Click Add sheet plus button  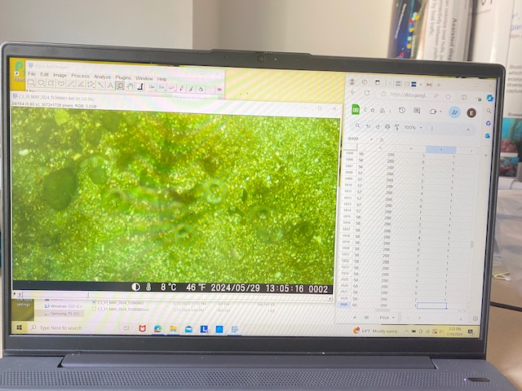(x=355, y=317)
